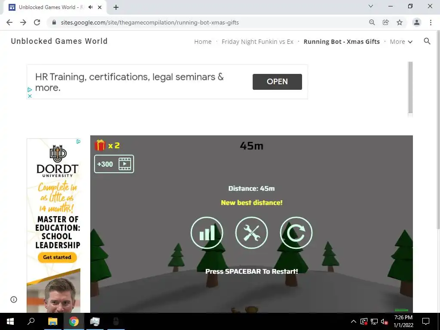Click the browser back arrow
The image size is (440, 330).
[9, 22]
